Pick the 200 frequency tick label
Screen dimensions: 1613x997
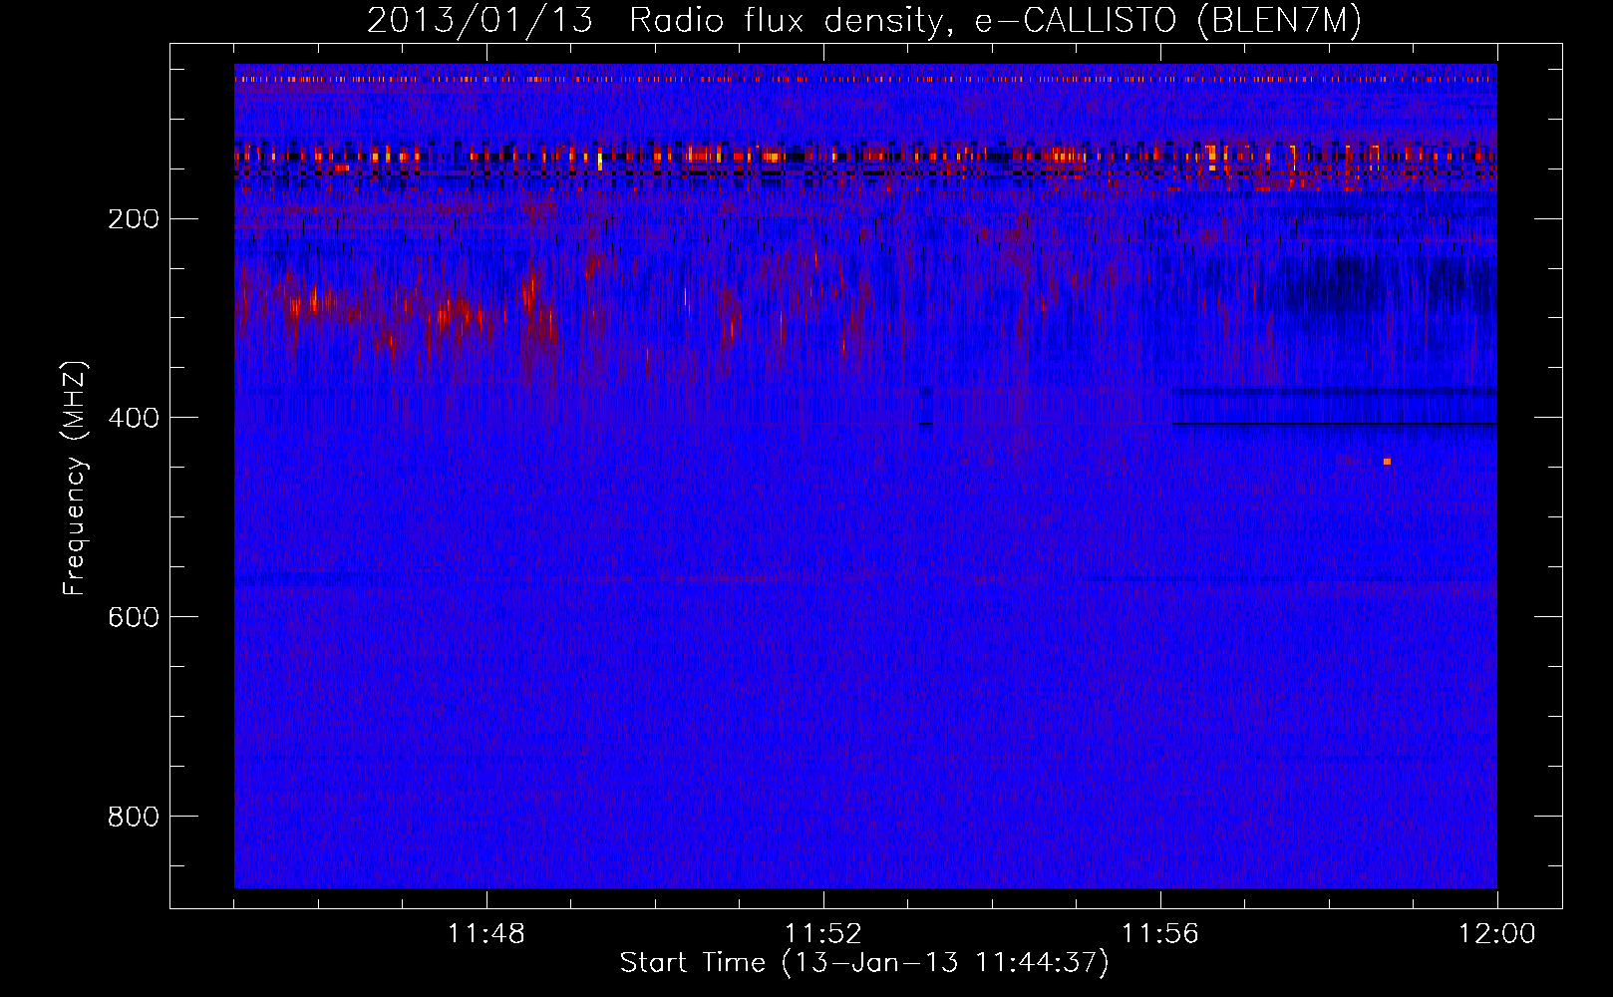point(133,218)
